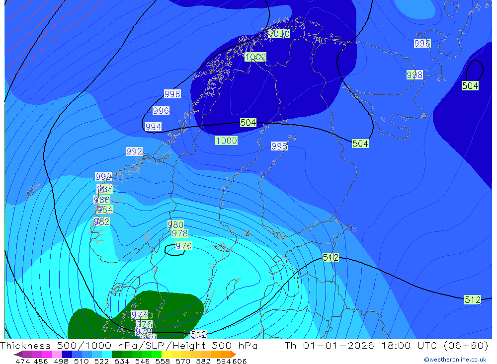This screenshot has width=497, height=364.
Task: Click the '980' isobar label
Action: (x=175, y=224)
